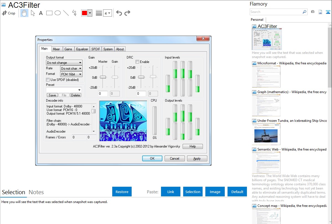The width and height of the screenshot is (332, 224).
Task: Click the Flamory icon beside the document icon
Action: (328, 12)
